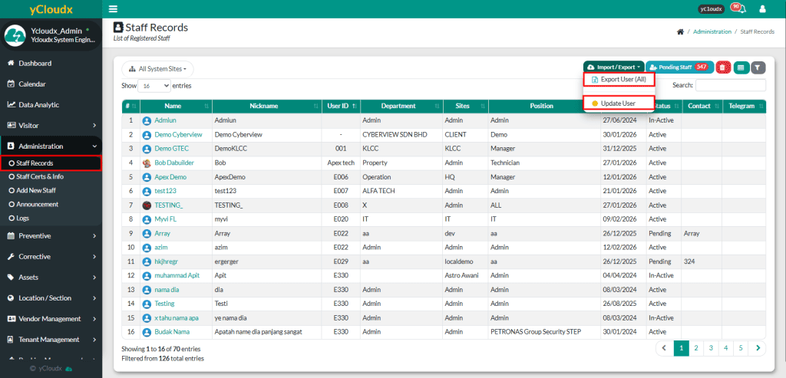Open the notifications bell
786x378 pixels.
click(x=736, y=8)
